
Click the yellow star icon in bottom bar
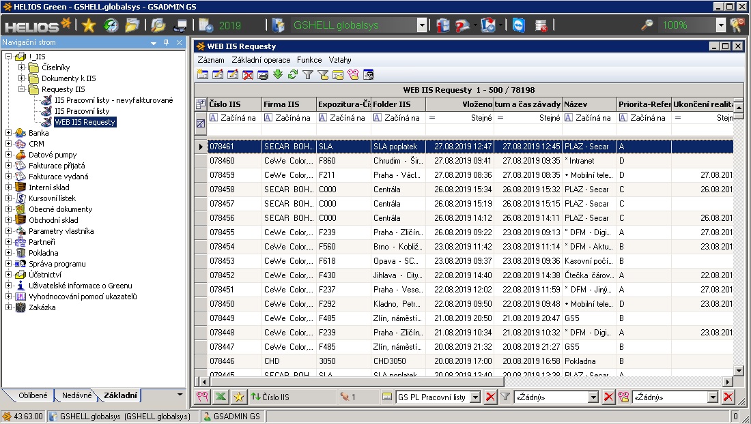tap(238, 397)
